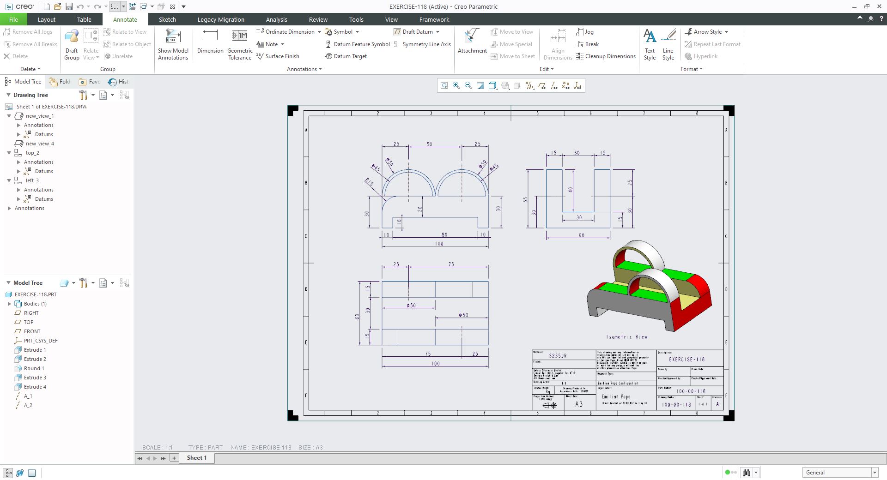Expand the Annotations ribbon group dropdown

pos(304,69)
